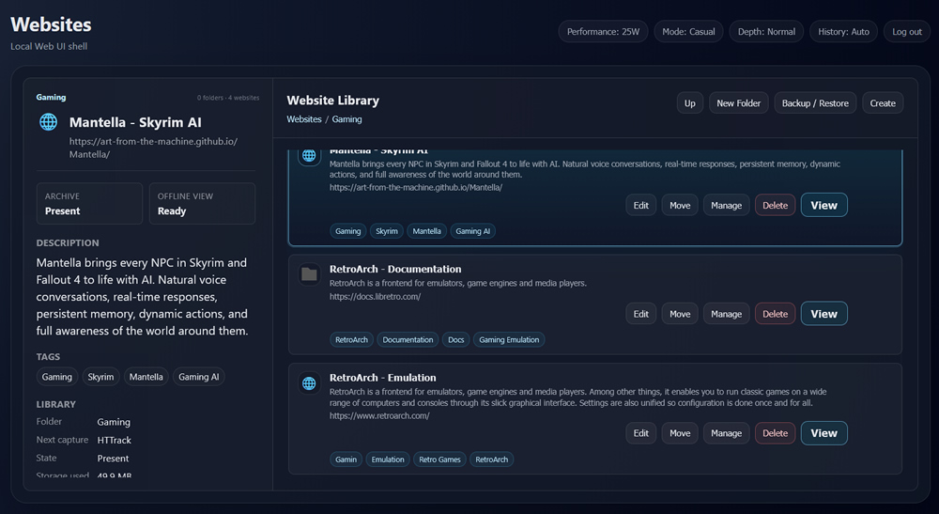Click the Retro Games tag chip

pyautogui.click(x=439, y=459)
